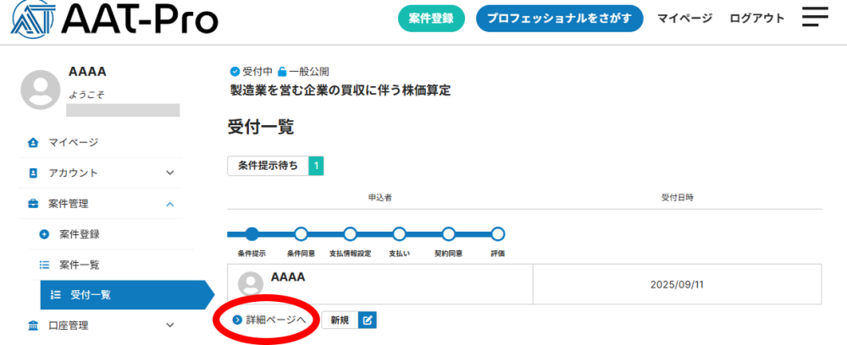Image resolution: width=847 pixels, height=345 pixels.
Task: Open the hamburger menu icon
Action: coord(815,18)
